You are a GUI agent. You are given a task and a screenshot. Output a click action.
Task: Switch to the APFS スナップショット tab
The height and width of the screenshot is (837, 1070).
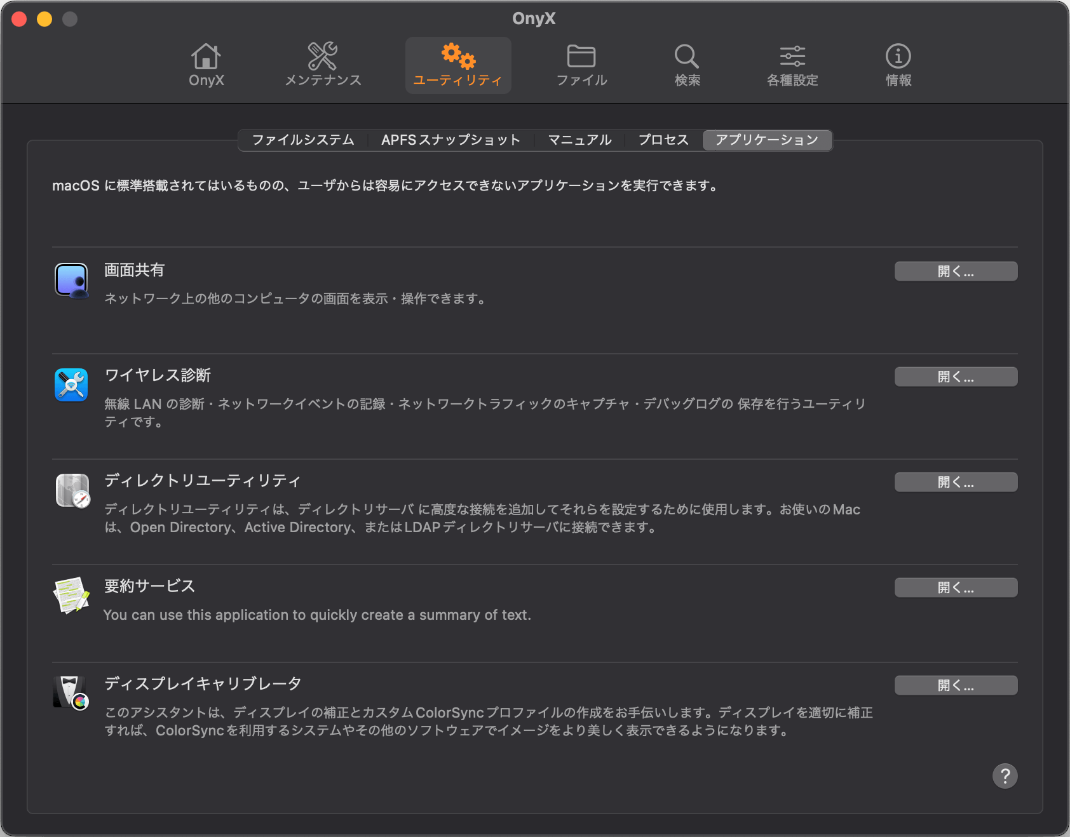(450, 140)
